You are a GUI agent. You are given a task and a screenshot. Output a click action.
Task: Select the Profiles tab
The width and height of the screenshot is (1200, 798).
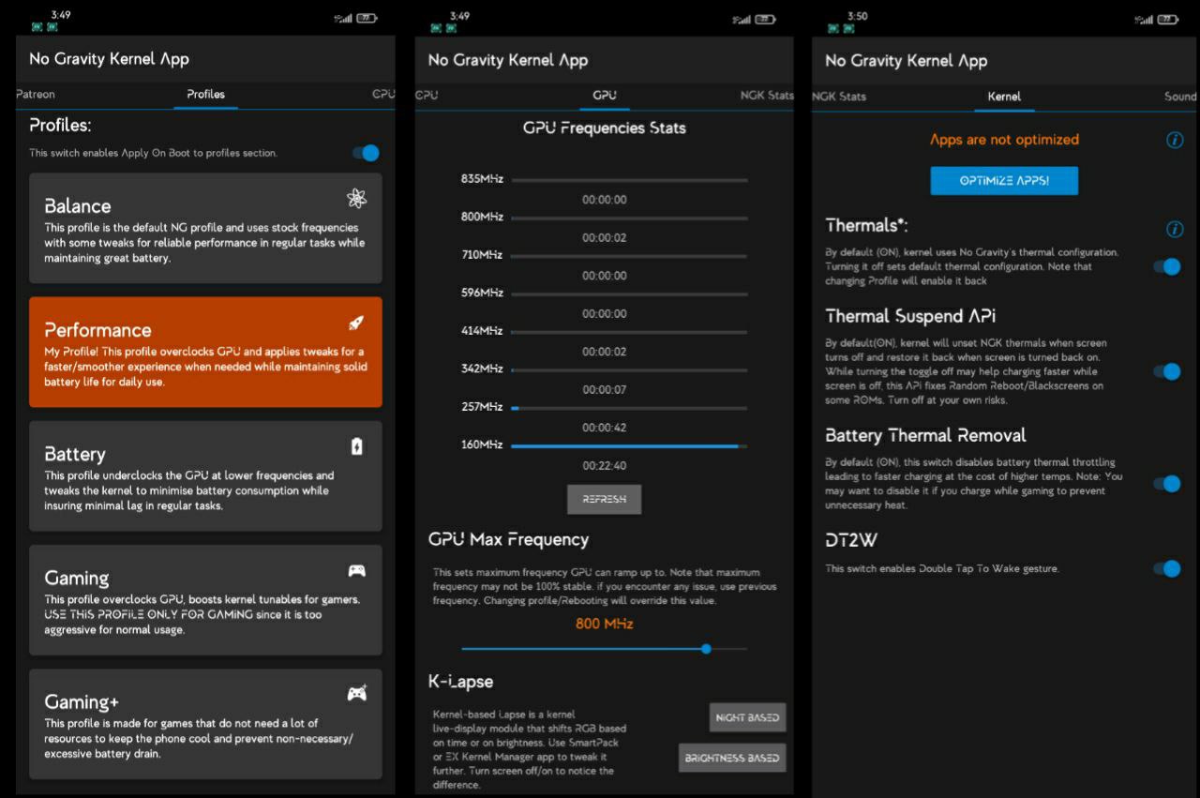(x=205, y=94)
